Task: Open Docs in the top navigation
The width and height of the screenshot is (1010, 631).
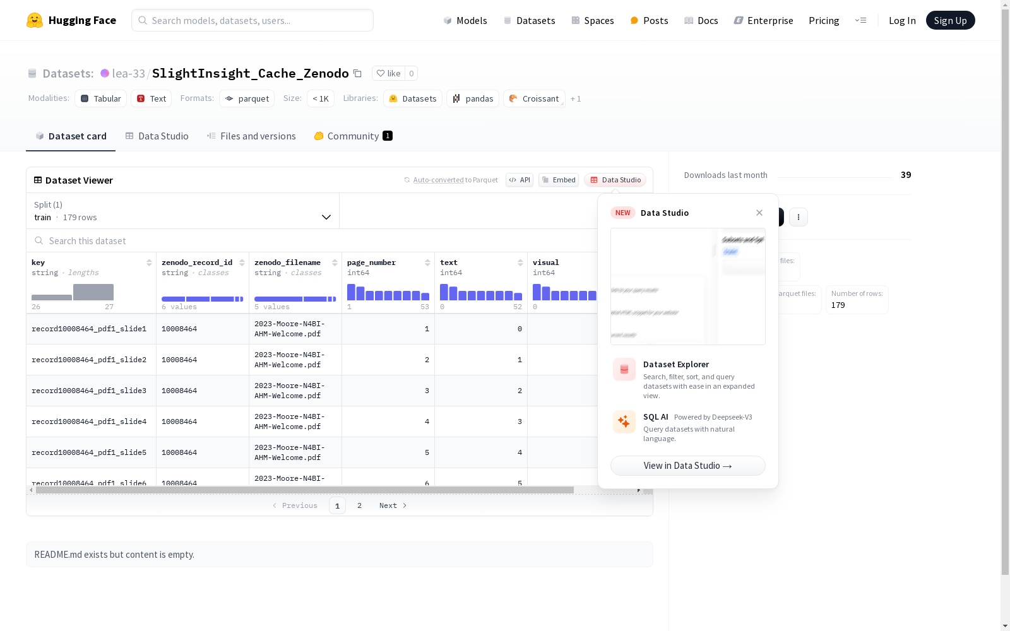Action: pos(701,20)
